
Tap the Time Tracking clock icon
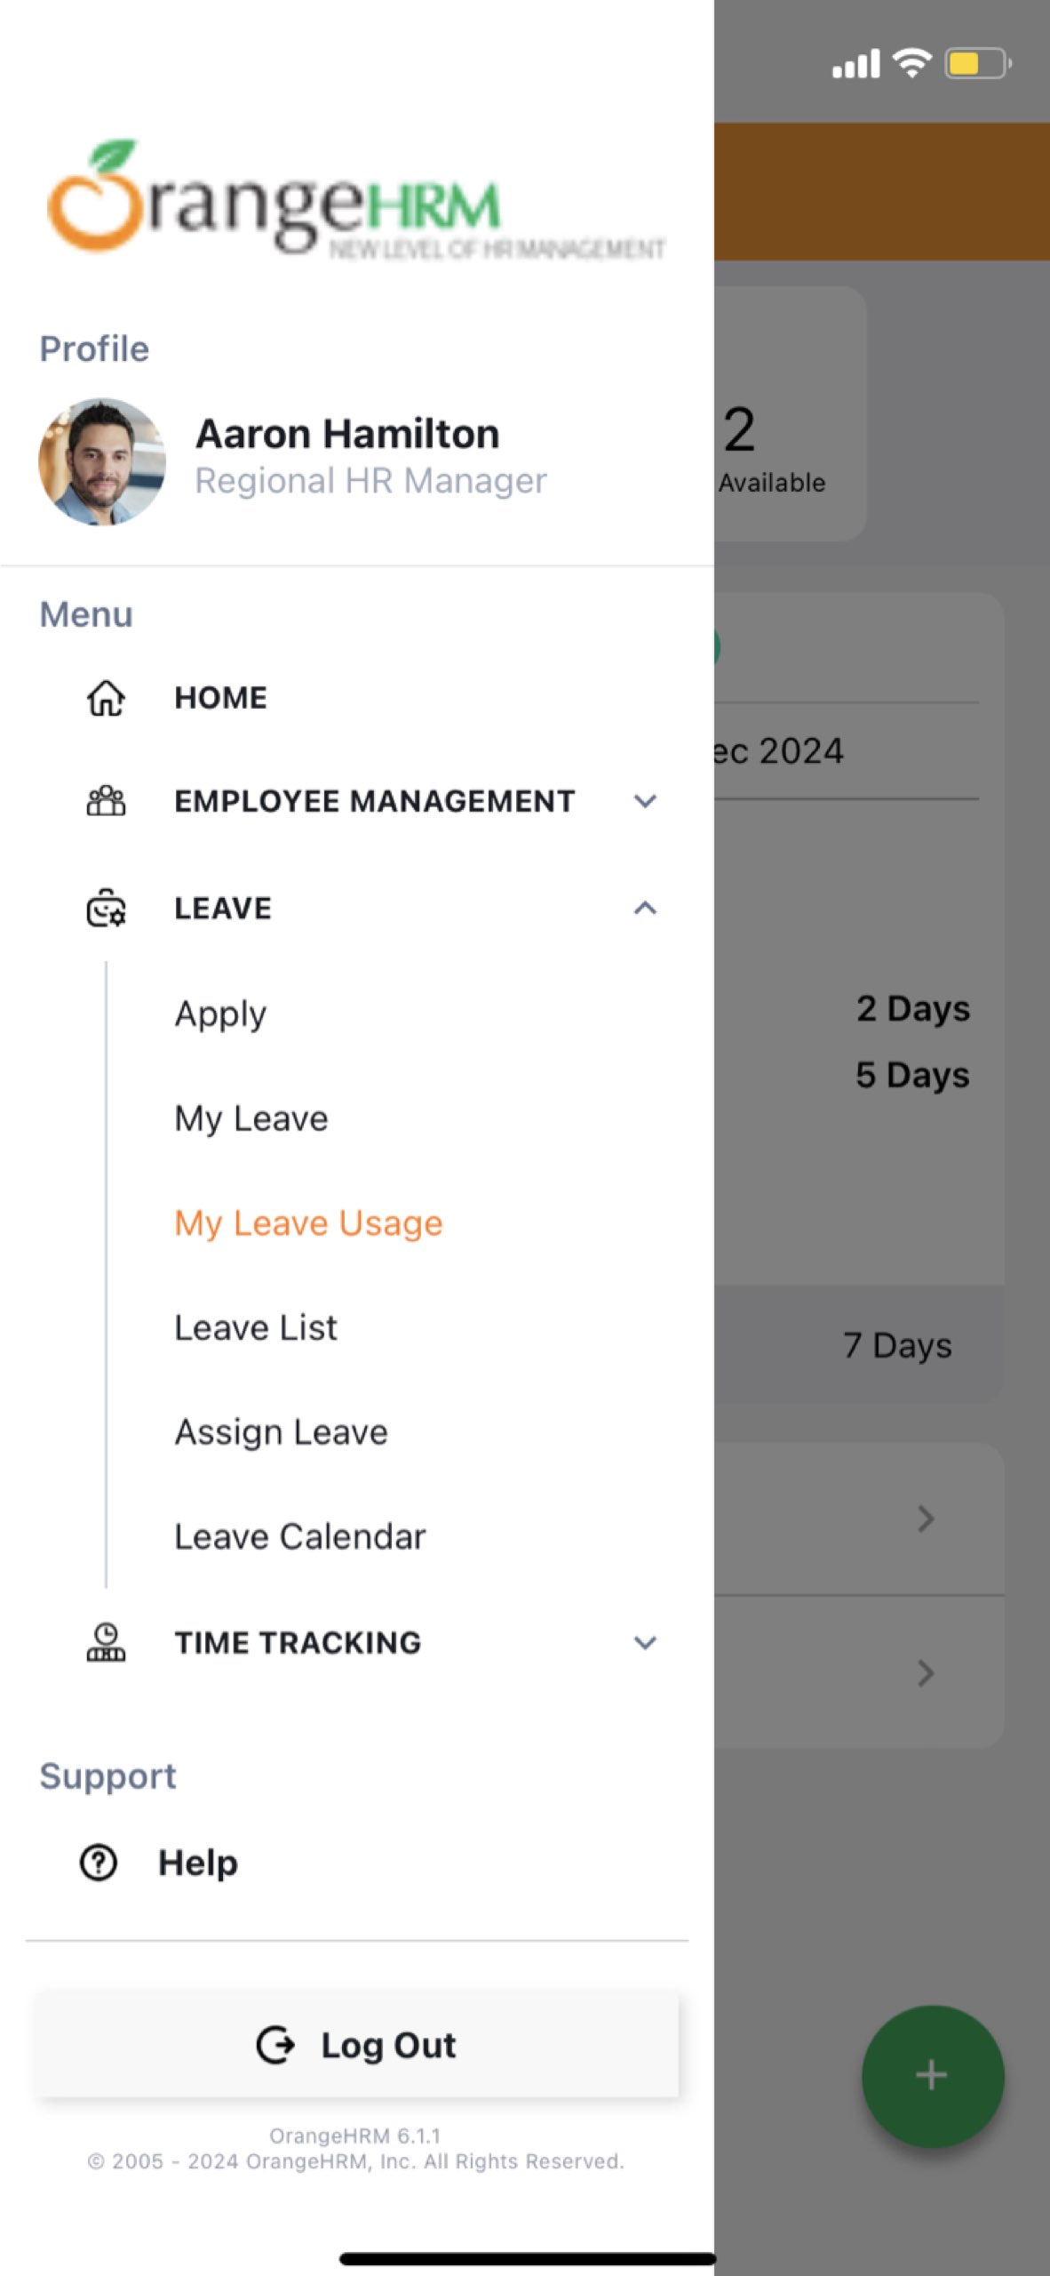click(x=106, y=1642)
